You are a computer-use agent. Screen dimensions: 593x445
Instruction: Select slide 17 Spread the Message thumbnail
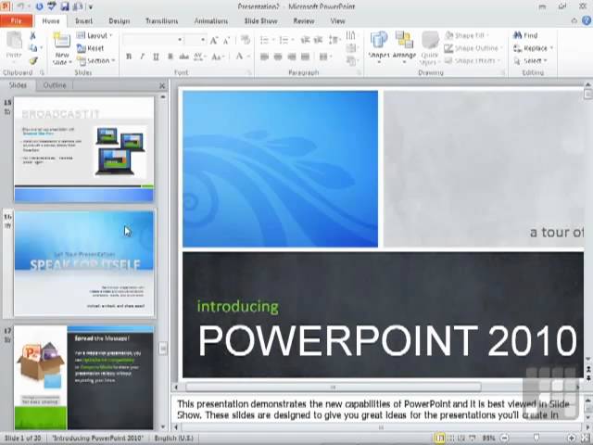(84, 377)
